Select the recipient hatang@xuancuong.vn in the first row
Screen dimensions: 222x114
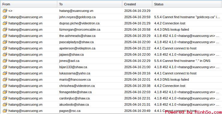coord(76,11)
